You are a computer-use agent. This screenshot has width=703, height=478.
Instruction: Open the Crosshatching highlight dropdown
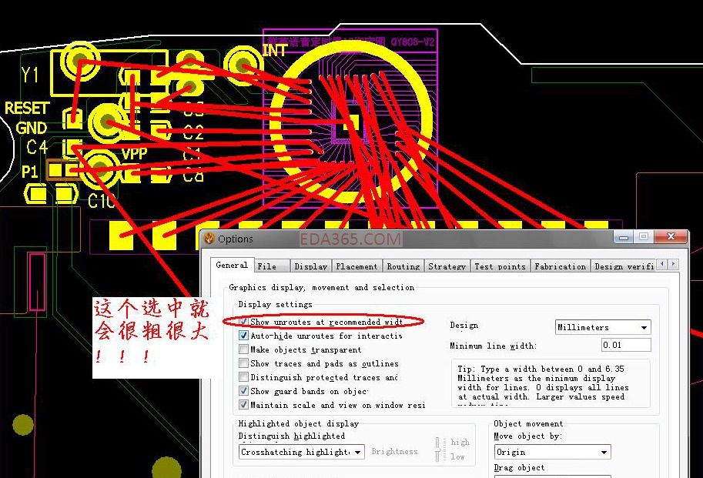click(x=301, y=452)
